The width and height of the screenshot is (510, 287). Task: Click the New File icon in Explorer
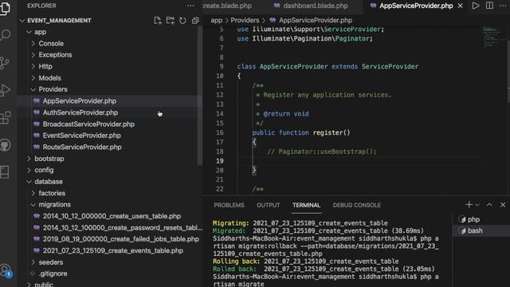click(158, 21)
